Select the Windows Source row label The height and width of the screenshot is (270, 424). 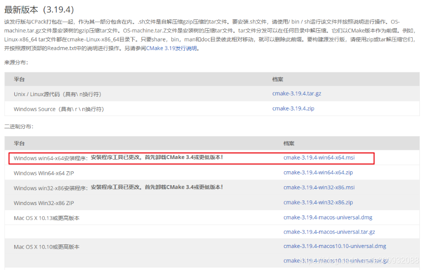[x=59, y=109]
